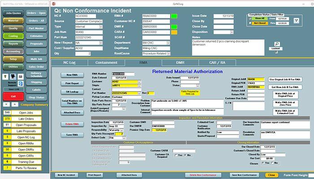Screen dimensions: 314x179
Task: Click the small icon right of the camera
Action: 21,77
